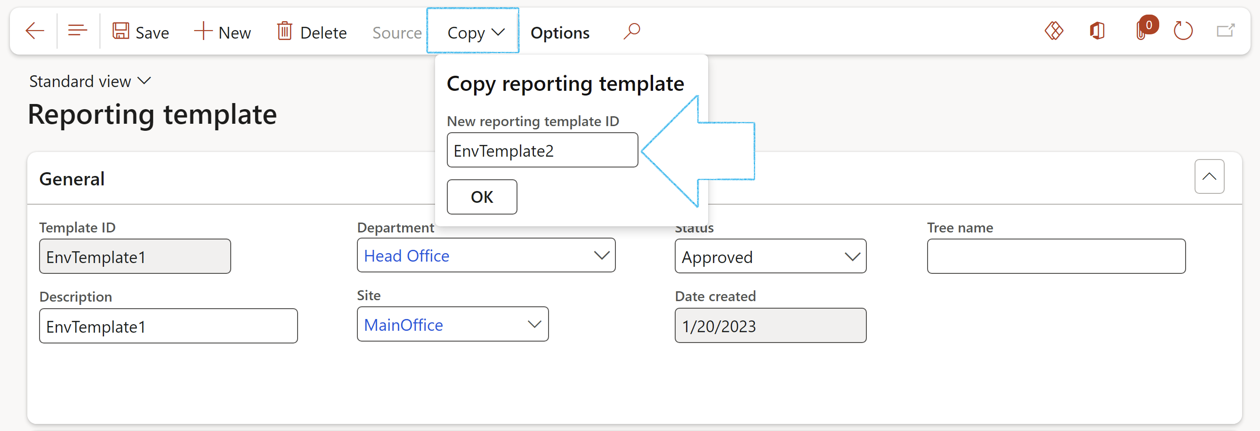Edit the Description field

[168, 326]
